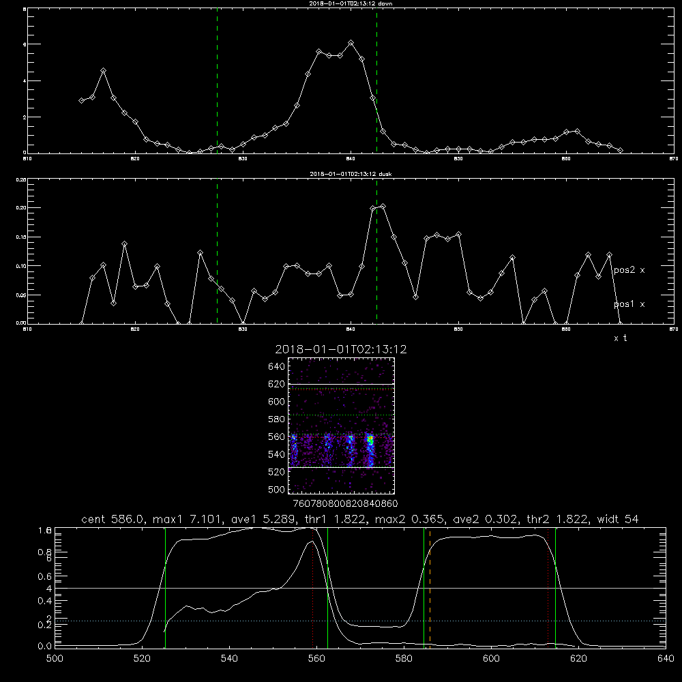Screen dimensions: 682x682
Task: Select the 'ave2 0.302' value
Action: [484, 519]
